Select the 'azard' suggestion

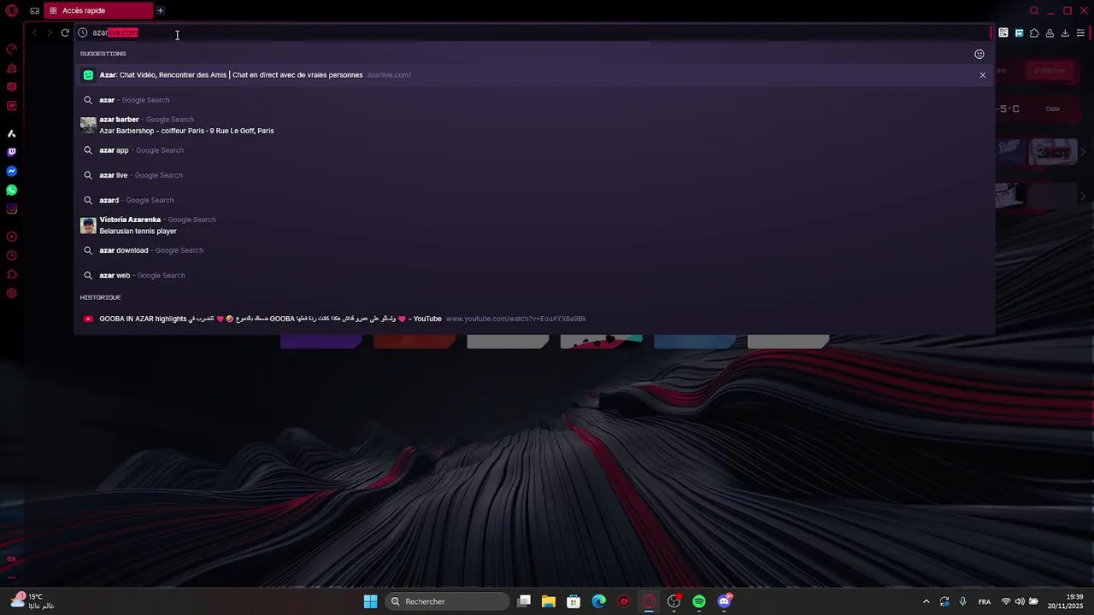pyautogui.click(x=534, y=200)
